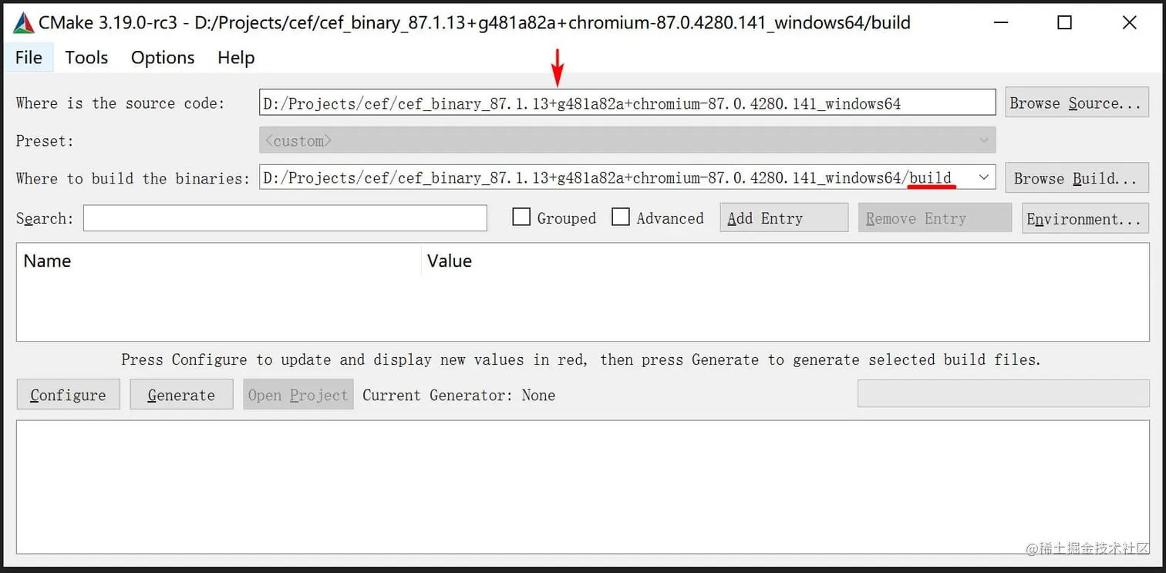Click Browse Source to pick source folder
The height and width of the screenshot is (573, 1166).
1077,102
